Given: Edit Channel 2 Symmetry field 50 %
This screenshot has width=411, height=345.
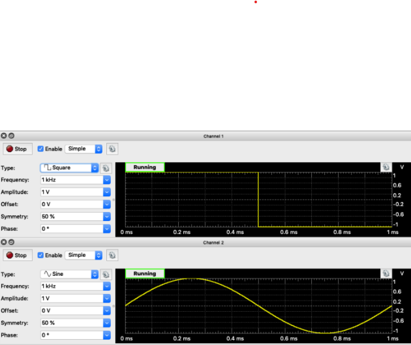Looking at the screenshot, I should [x=72, y=323].
